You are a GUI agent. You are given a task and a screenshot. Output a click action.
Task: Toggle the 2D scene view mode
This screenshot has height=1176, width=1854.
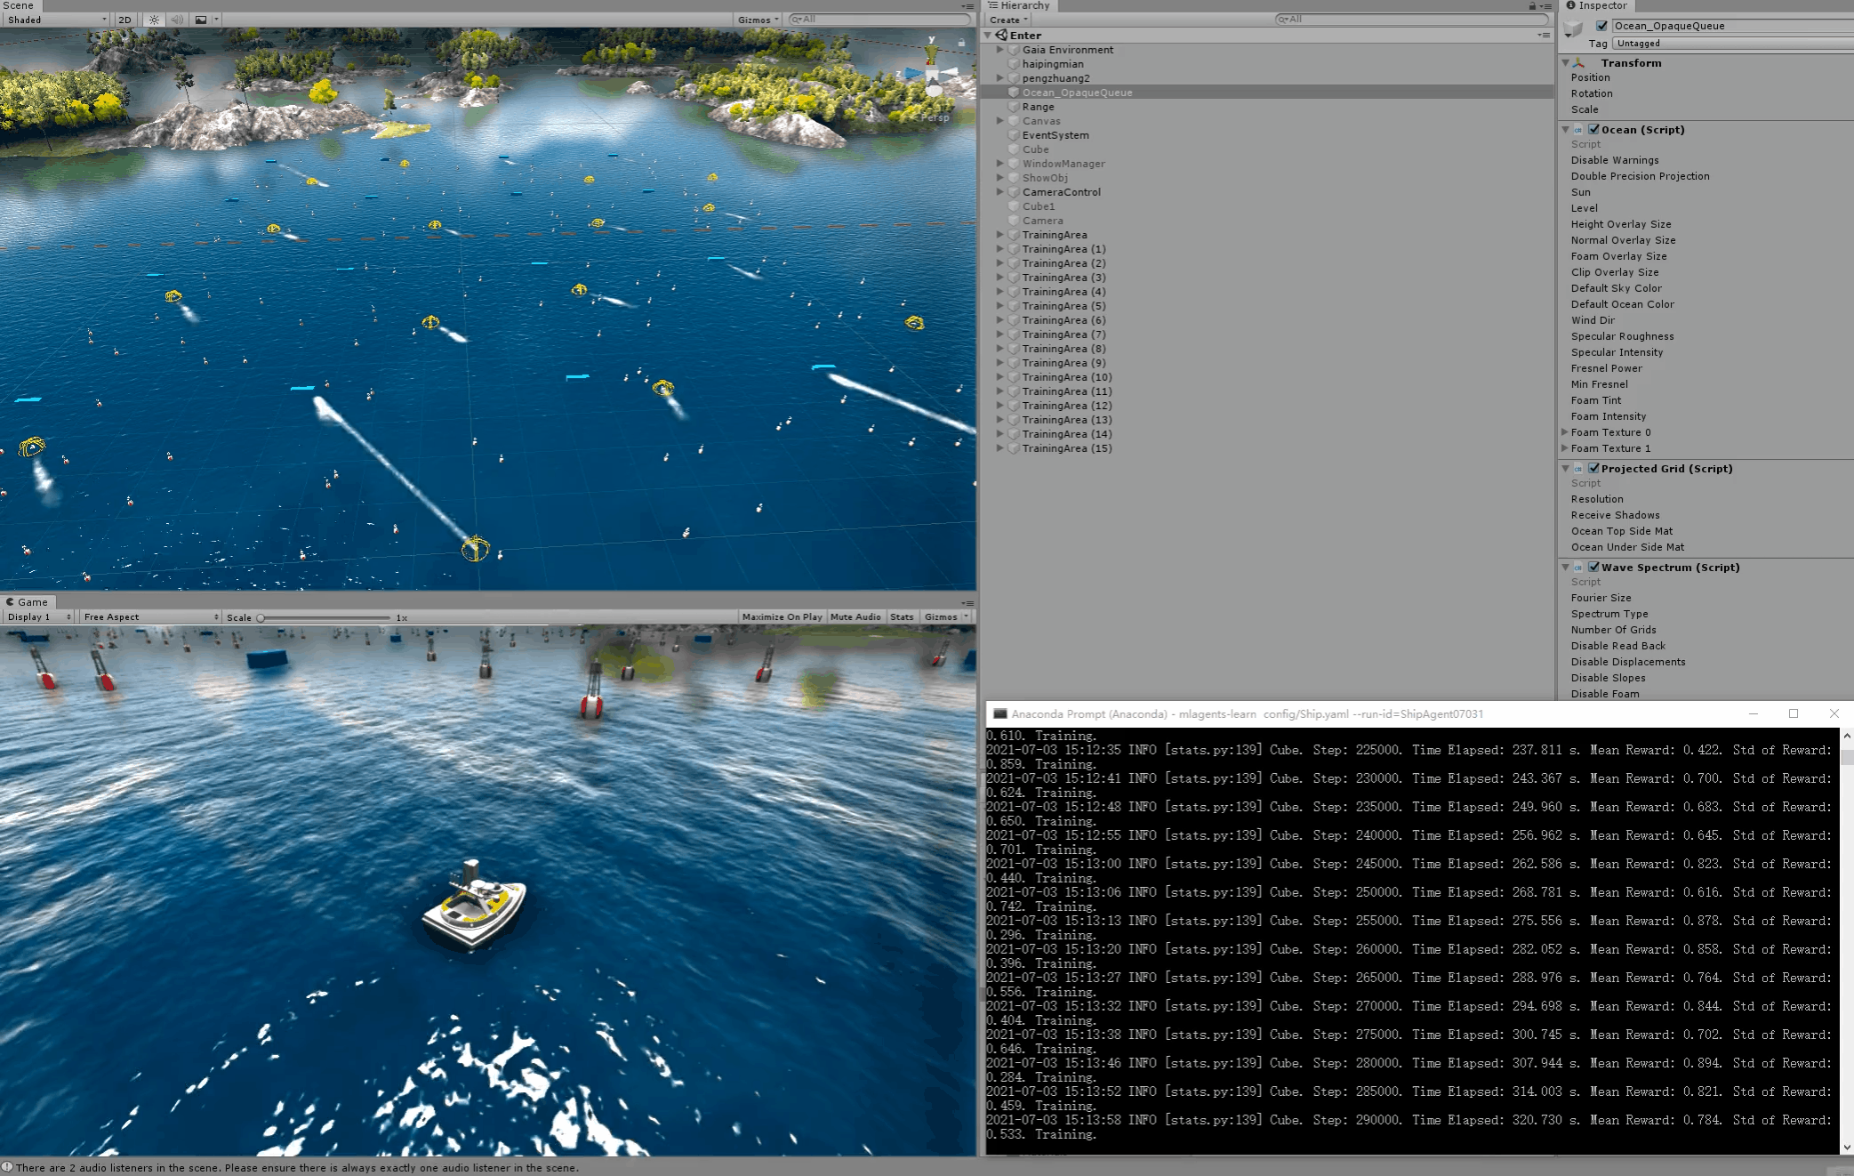[x=124, y=20]
